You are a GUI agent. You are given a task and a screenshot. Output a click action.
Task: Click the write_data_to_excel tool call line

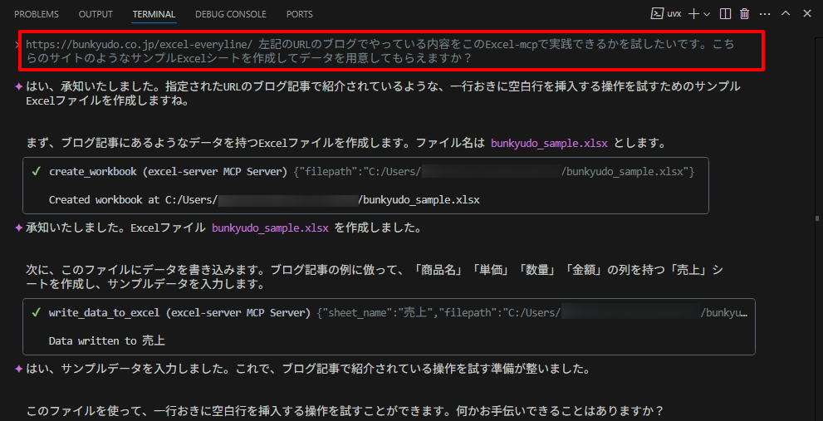(x=398, y=313)
